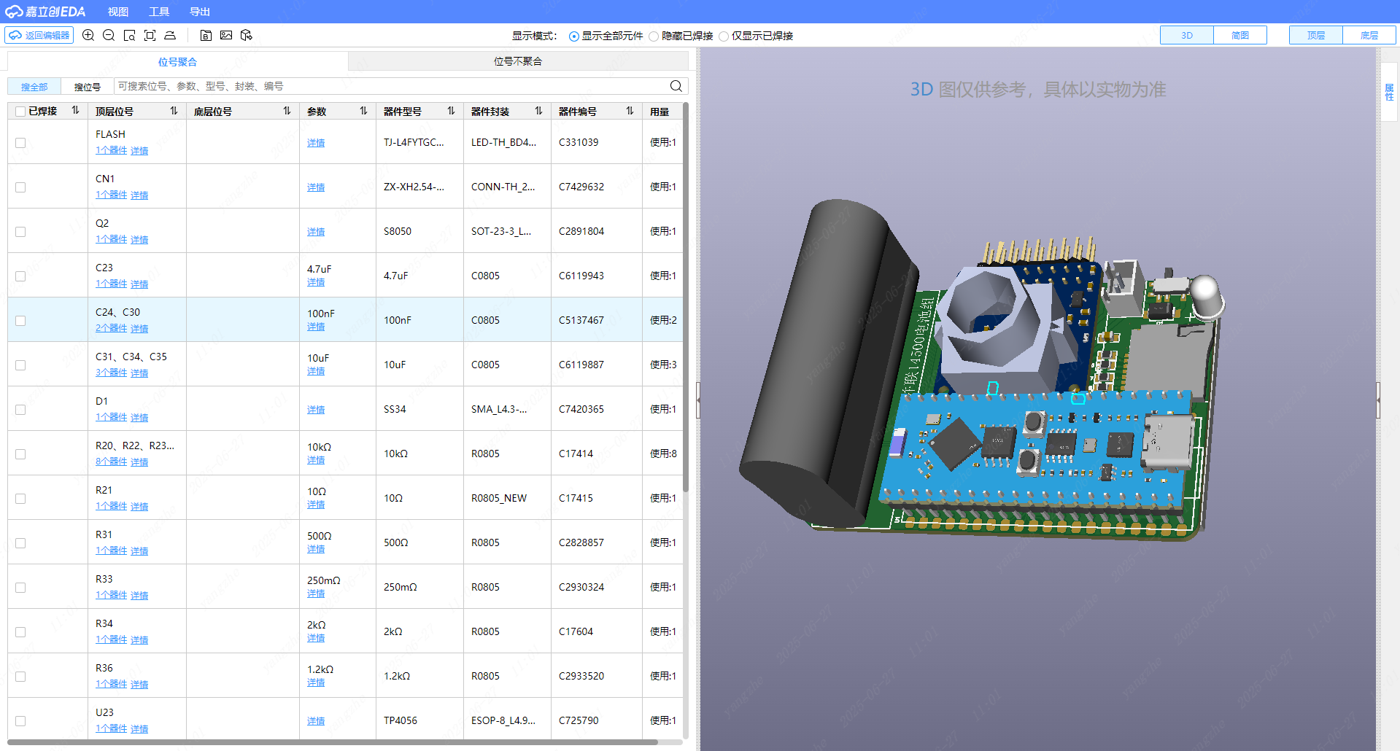1400x751 pixels.
Task: Open 详情 link in D1 参数 cell
Action: pos(316,410)
